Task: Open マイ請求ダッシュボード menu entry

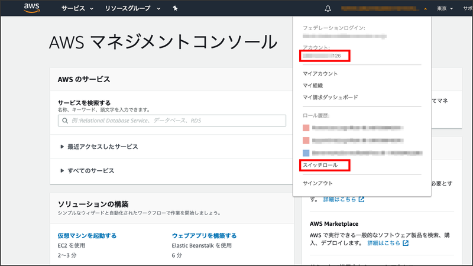Action: tap(331, 98)
